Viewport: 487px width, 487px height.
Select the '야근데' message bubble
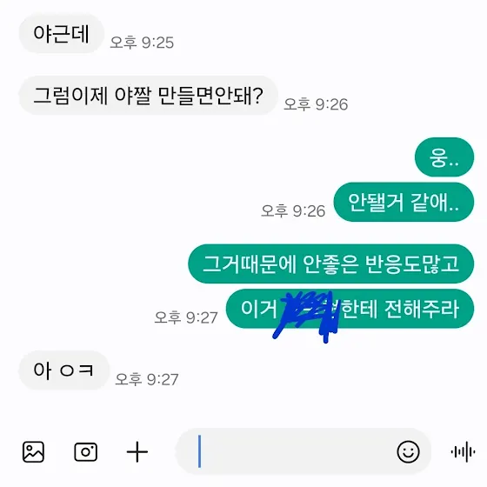pos(61,33)
